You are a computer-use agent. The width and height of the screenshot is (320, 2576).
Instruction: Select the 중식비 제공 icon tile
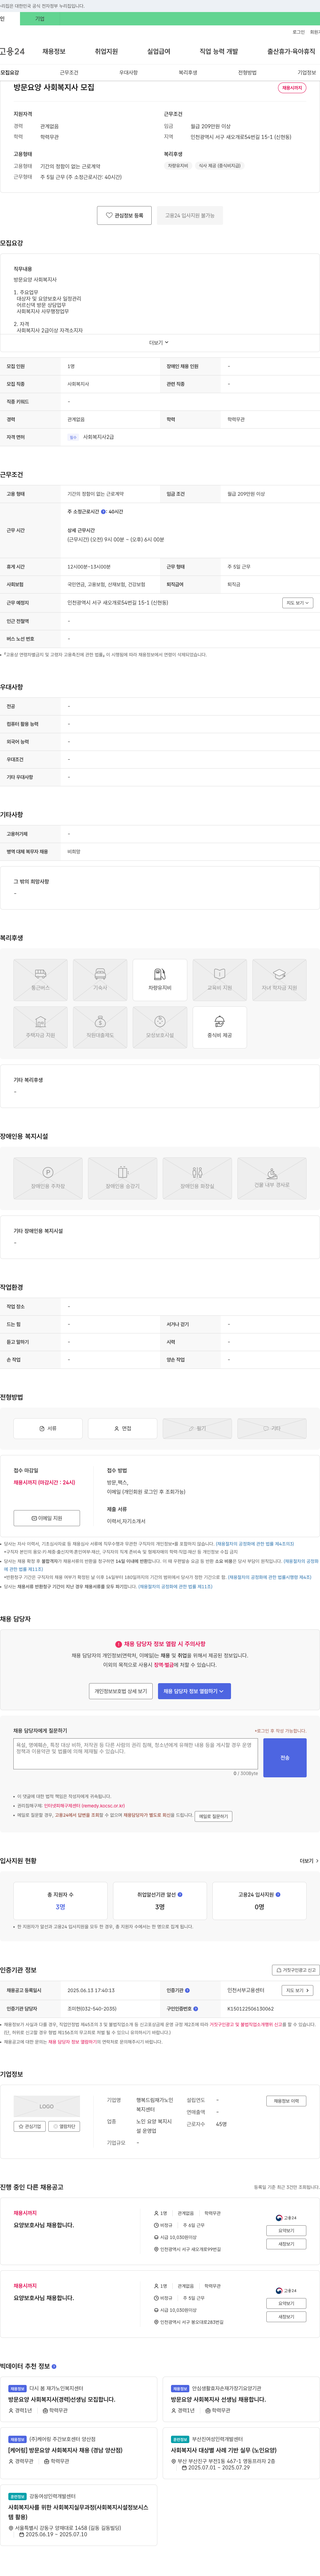click(219, 1027)
